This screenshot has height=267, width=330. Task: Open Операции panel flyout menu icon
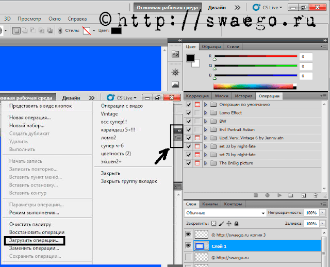323,96
